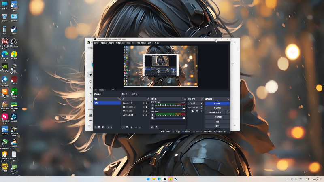324x182 pixels.
Task: Open the scene transition type dropdown
Action: point(195,103)
